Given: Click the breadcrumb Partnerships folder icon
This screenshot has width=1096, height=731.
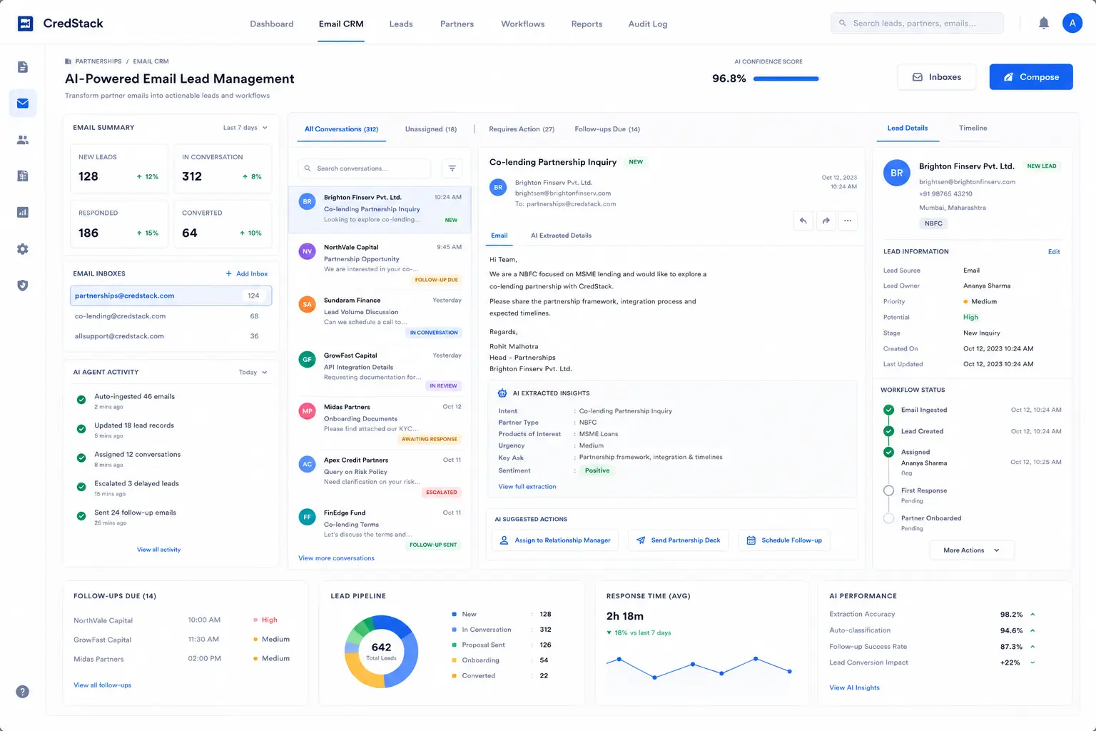Looking at the screenshot, I should (68, 61).
